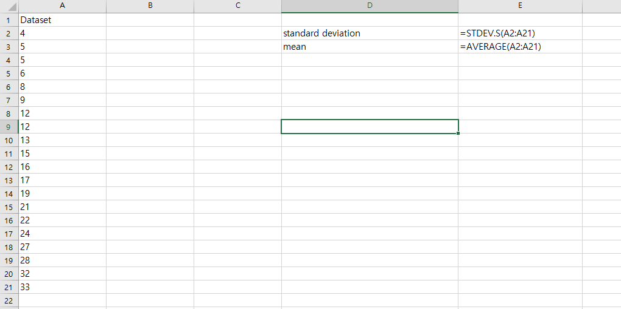Select column D header
The height and width of the screenshot is (309, 621).
(x=370, y=6)
